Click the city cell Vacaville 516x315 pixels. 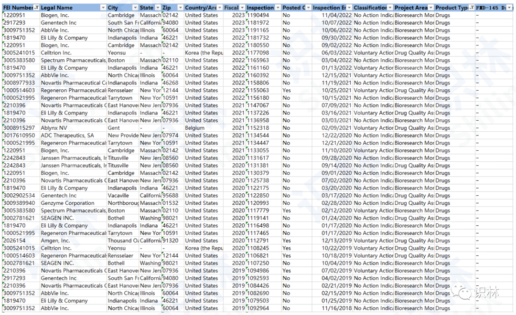123,196
